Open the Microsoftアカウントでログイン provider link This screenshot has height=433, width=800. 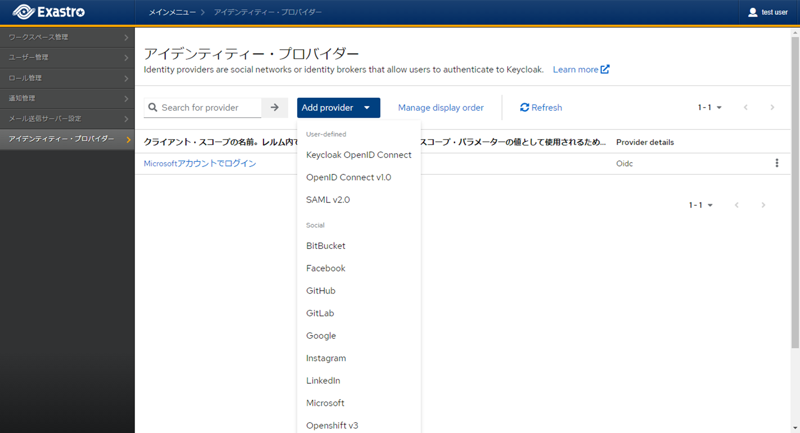click(200, 164)
